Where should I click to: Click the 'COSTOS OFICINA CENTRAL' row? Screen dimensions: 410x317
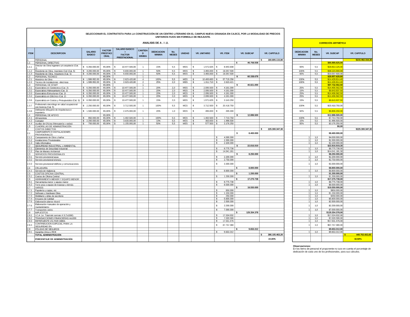coord(50,173)
